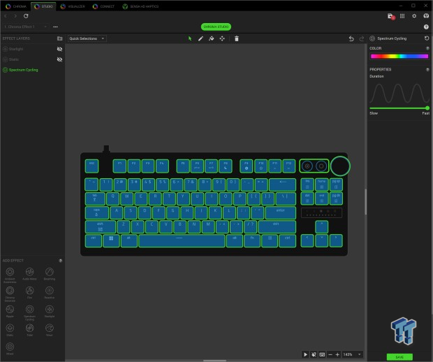The height and width of the screenshot is (362, 433).
Task: Open the zoom percentage dropdown
Action: [353, 354]
